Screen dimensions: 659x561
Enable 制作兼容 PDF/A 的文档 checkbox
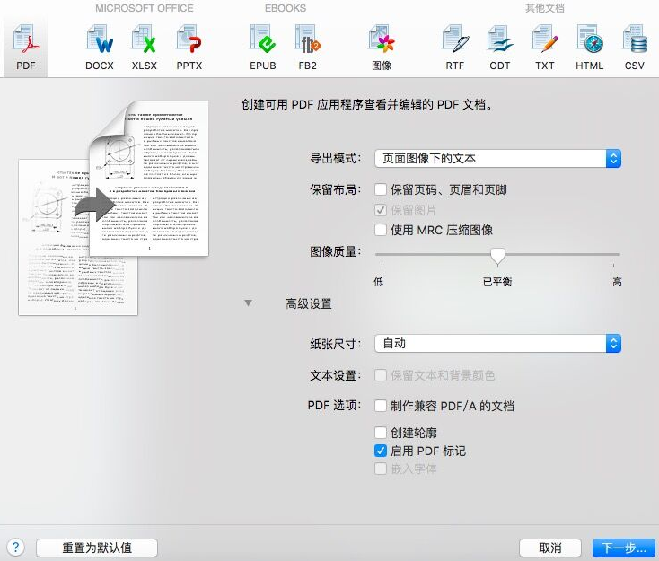[381, 406]
